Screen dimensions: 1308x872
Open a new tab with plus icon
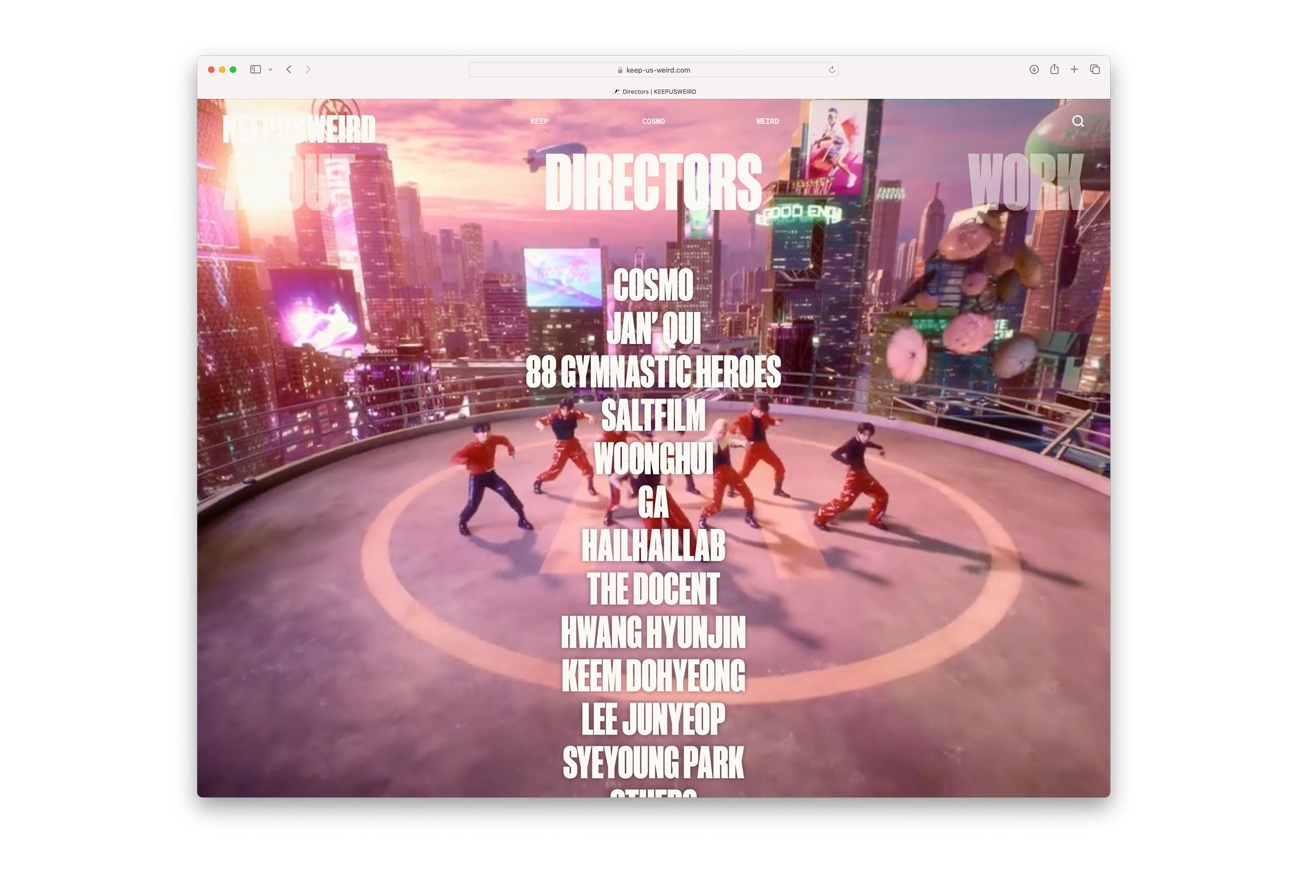pyautogui.click(x=1074, y=70)
